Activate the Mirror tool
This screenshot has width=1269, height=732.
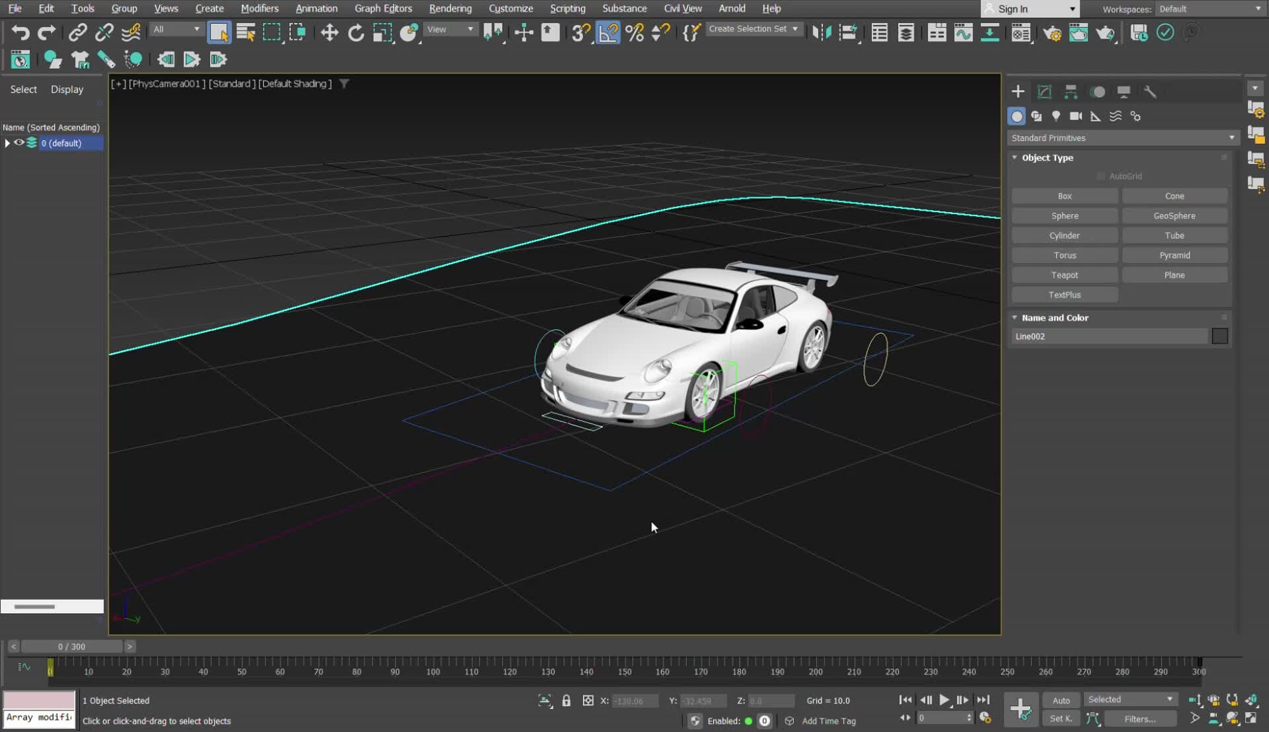[x=822, y=32]
